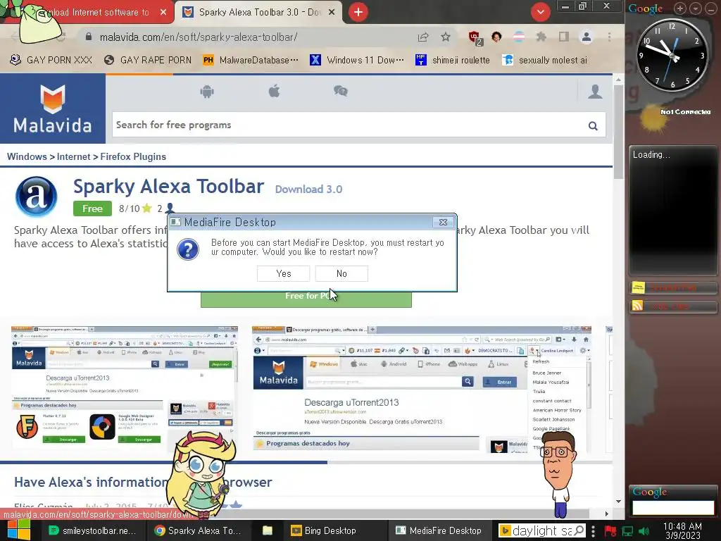This screenshot has width=721, height=541.
Task: Open the uBlock shield extension icon
Action: point(475,37)
